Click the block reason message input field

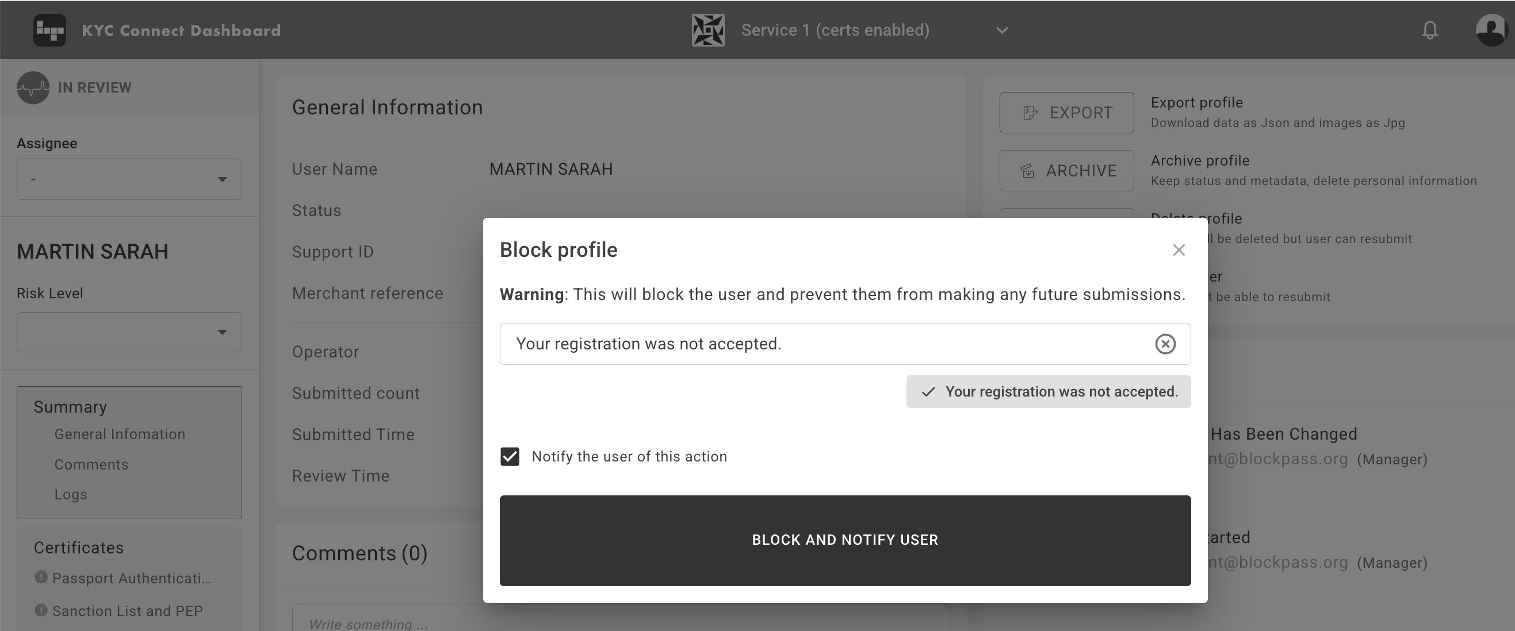(x=824, y=344)
